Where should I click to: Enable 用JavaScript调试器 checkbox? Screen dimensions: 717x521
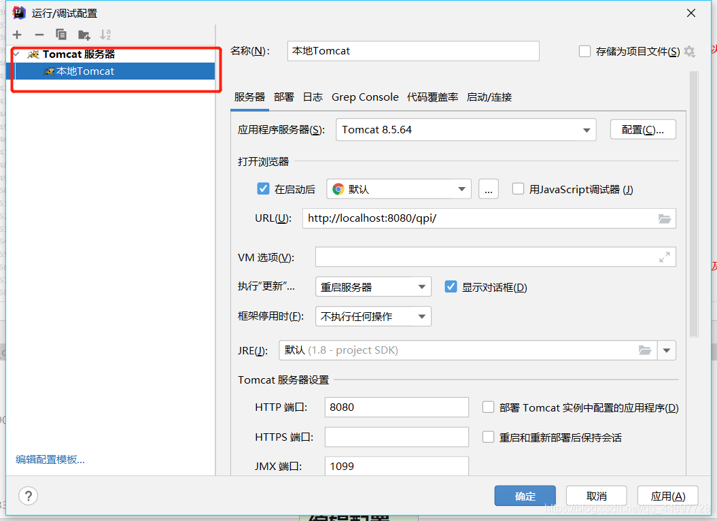(518, 188)
